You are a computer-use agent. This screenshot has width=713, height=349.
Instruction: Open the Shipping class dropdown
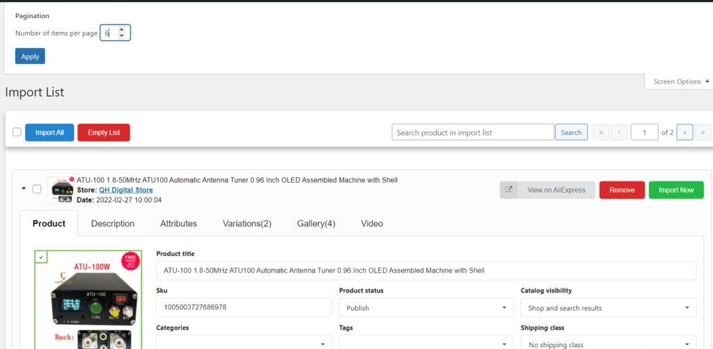pos(608,344)
